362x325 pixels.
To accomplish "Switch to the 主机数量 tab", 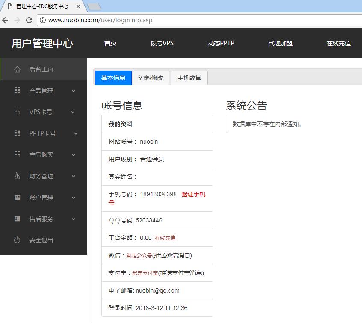I will click(x=189, y=78).
